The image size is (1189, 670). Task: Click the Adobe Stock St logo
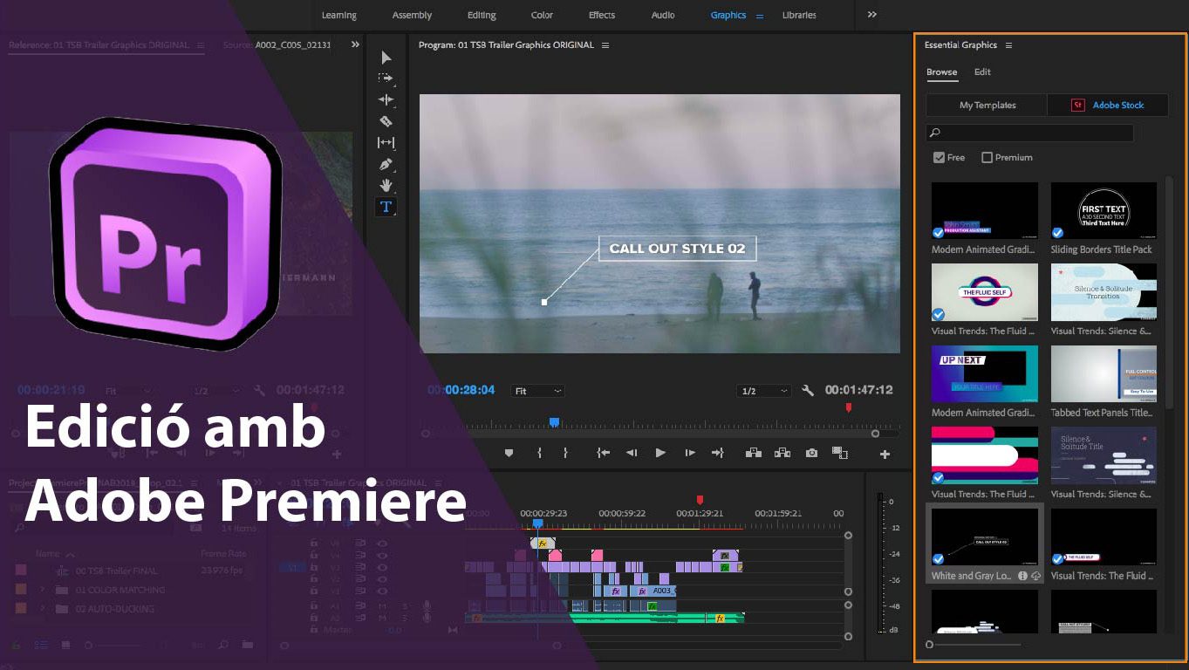click(x=1077, y=105)
